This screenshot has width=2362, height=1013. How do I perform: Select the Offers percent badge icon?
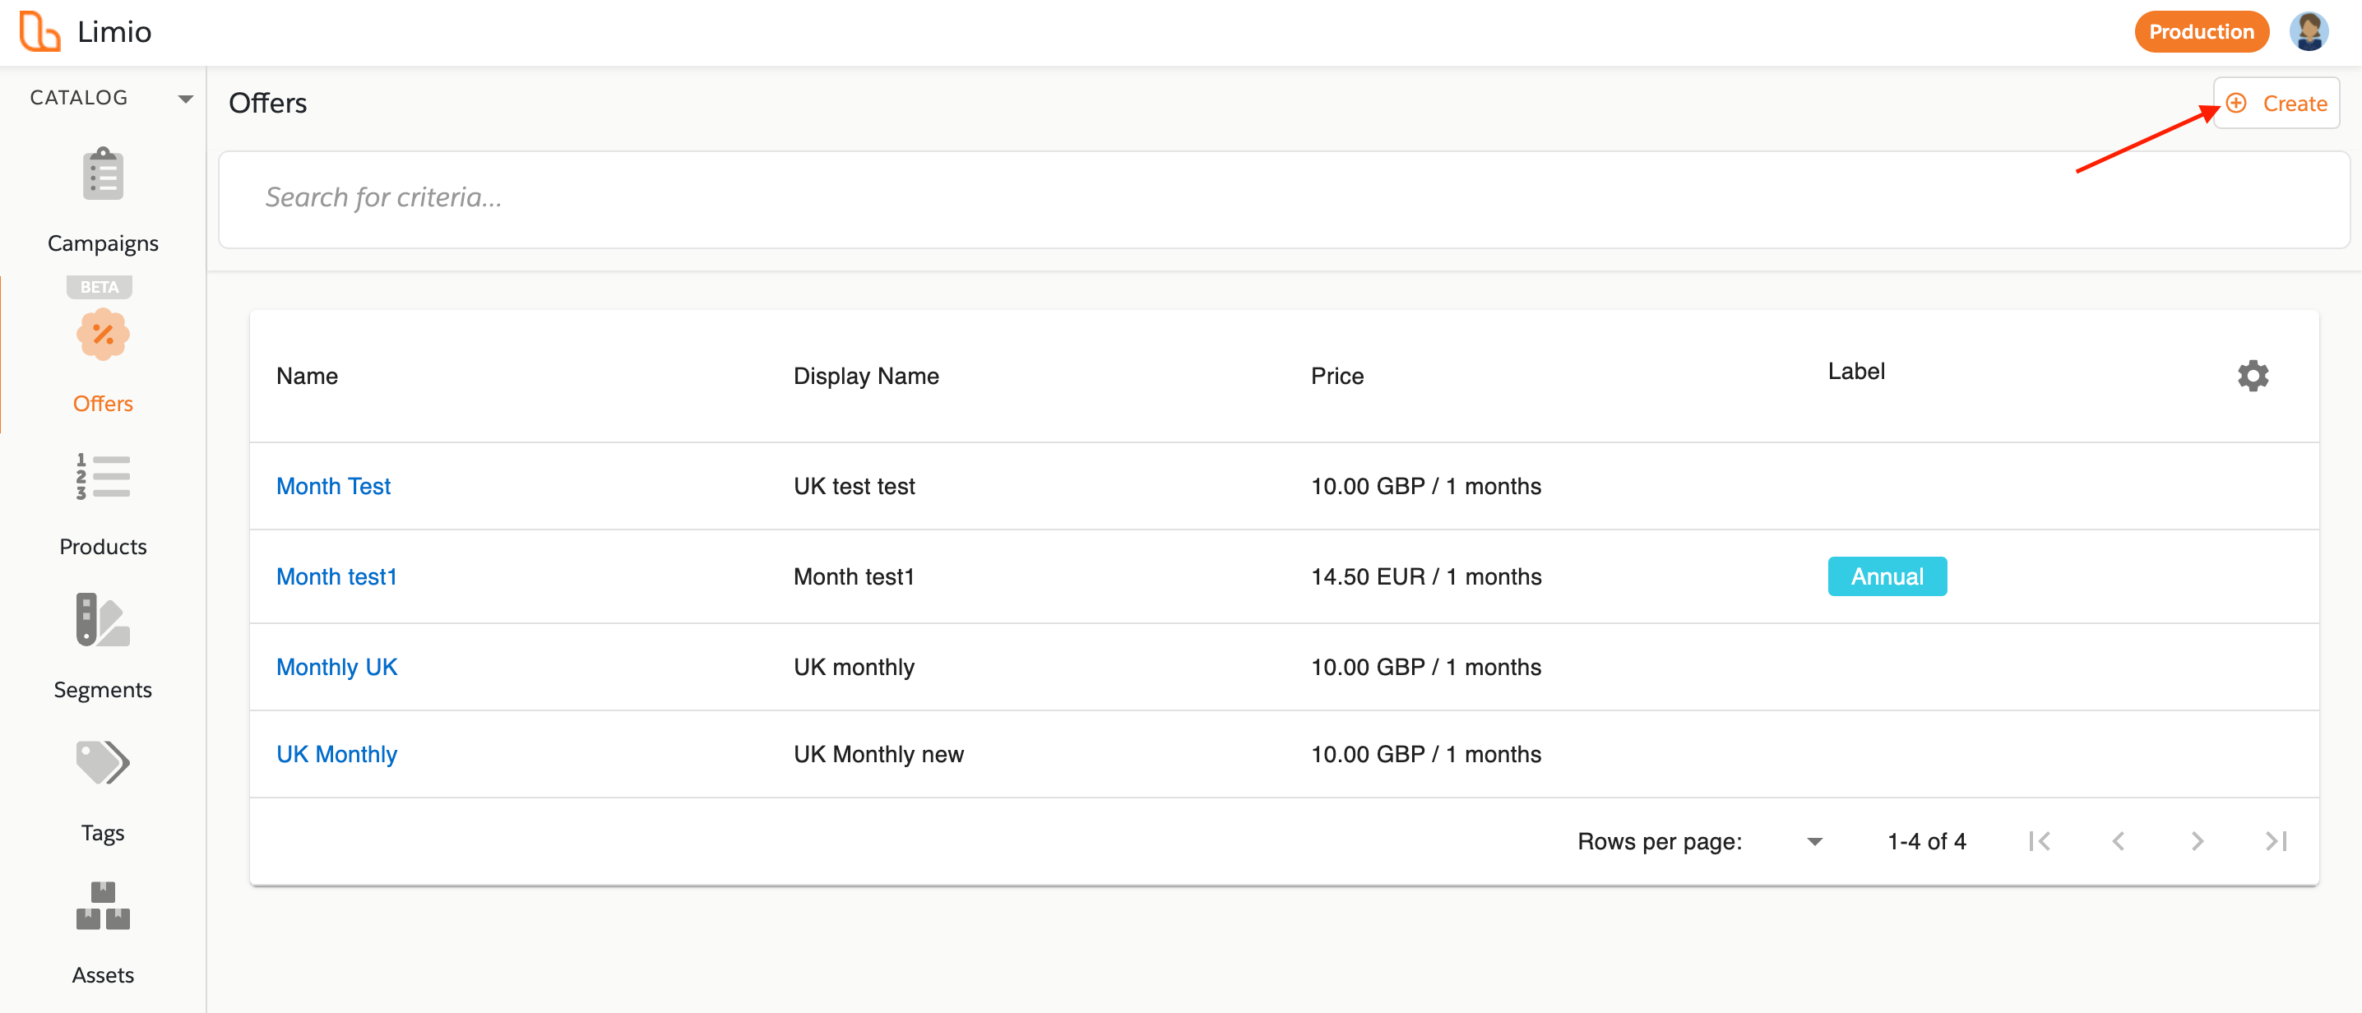[x=103, y=334]
